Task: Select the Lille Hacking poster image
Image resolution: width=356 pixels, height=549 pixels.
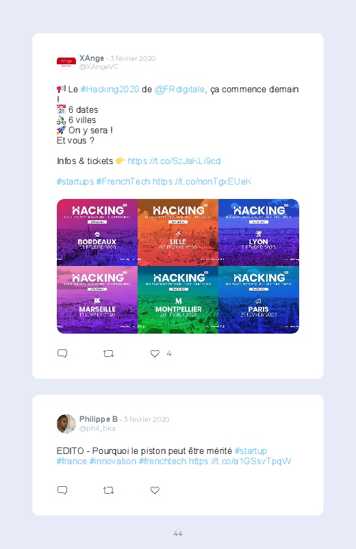Action: coord(178,232)
